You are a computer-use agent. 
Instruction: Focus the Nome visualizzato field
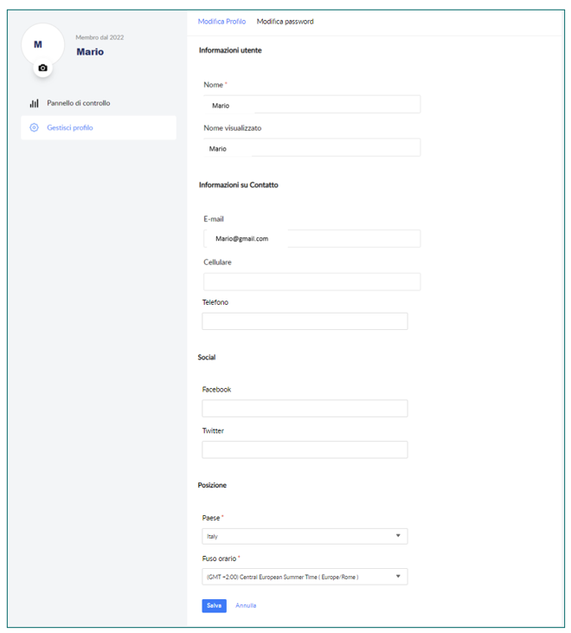(x=312, y=148)
